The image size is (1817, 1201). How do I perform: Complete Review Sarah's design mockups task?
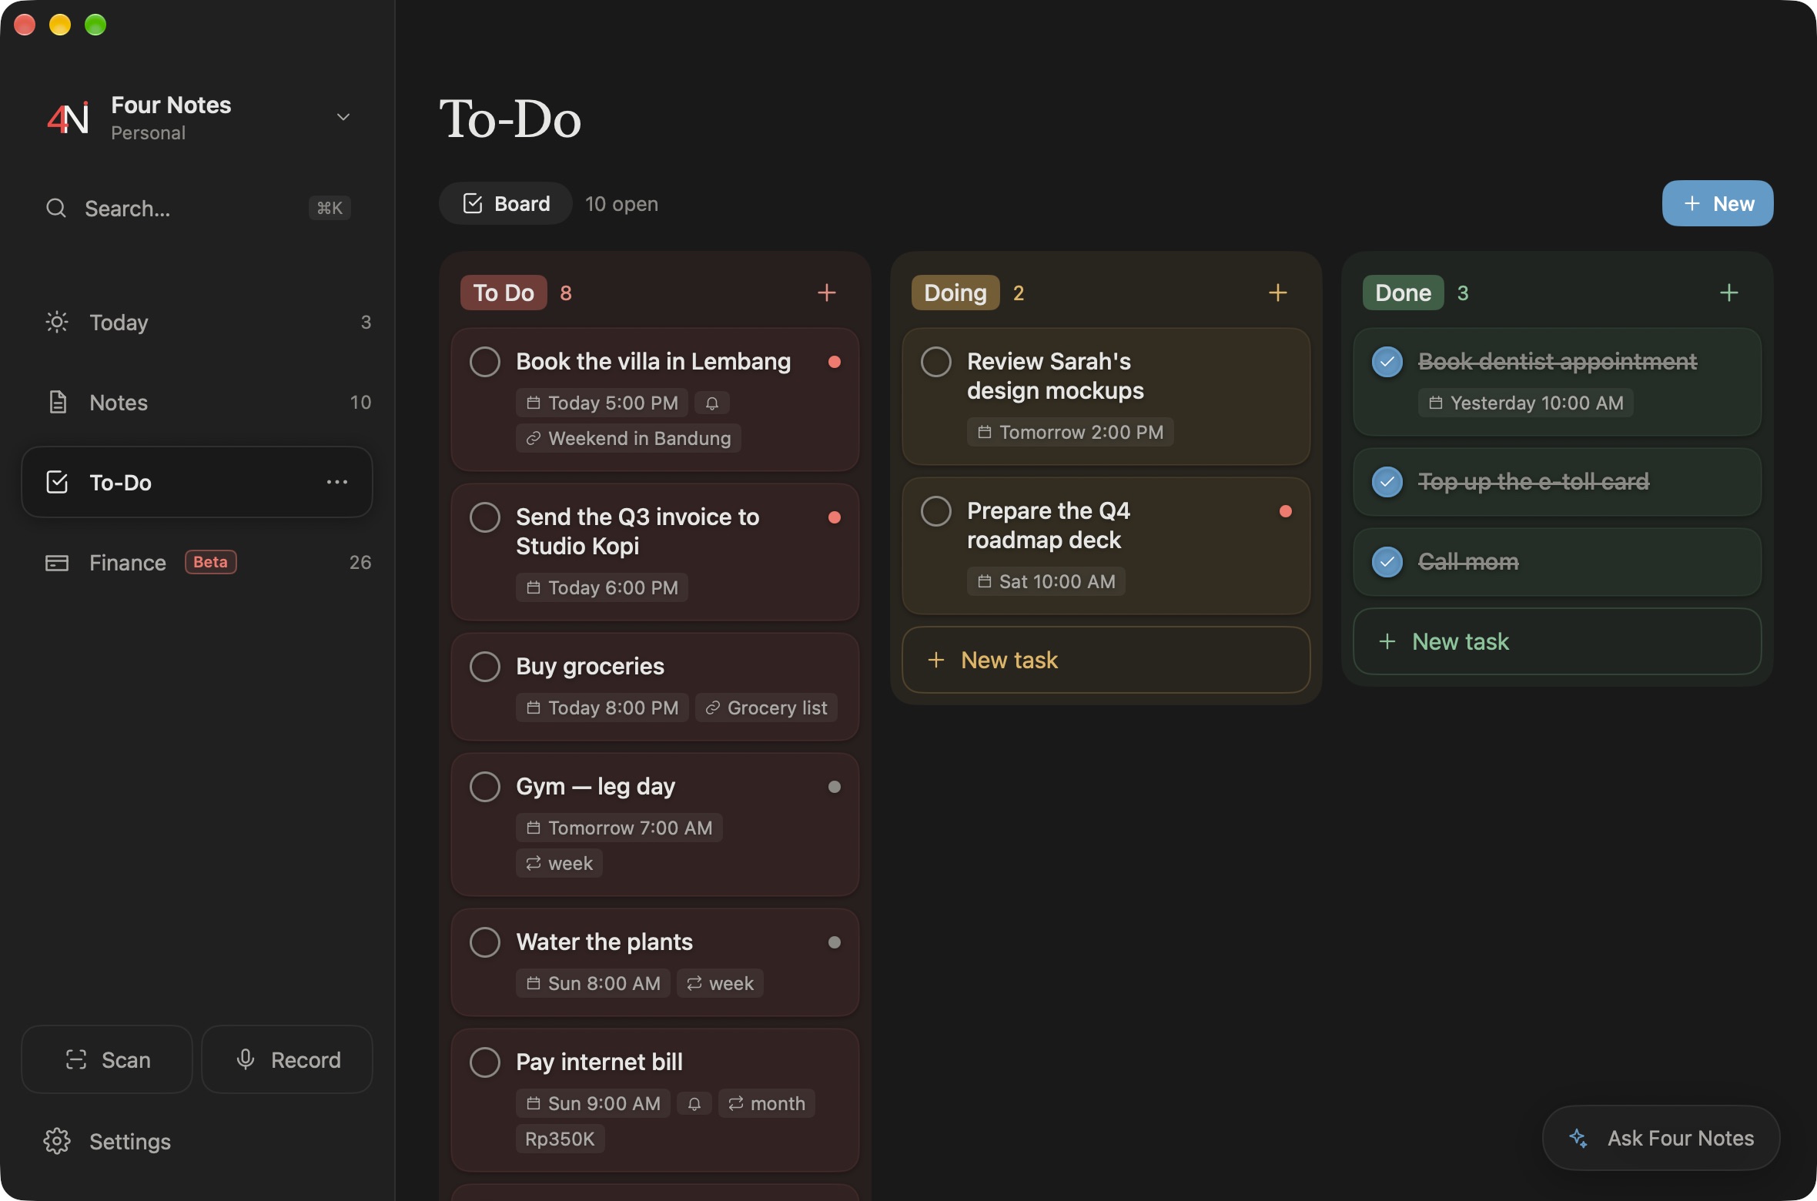point(936,362)
